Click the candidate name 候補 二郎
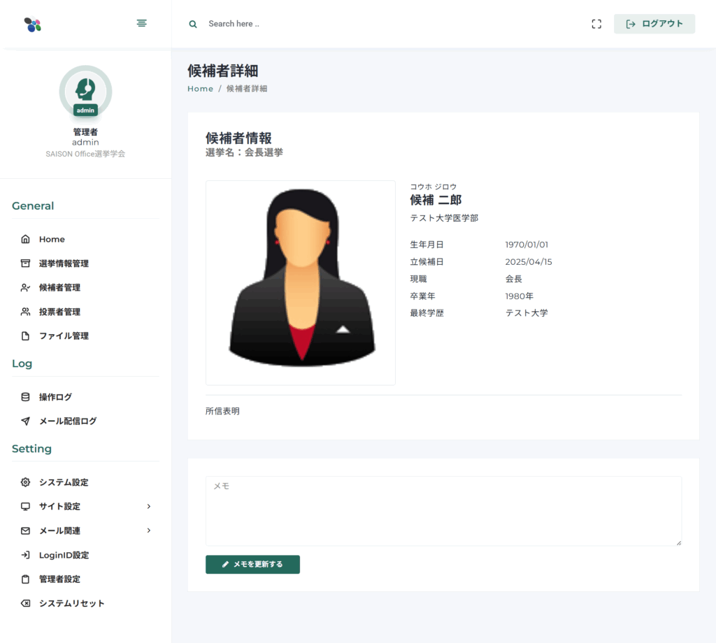The image size is (716, 643). pyautogui.click(x=436, y=201)
